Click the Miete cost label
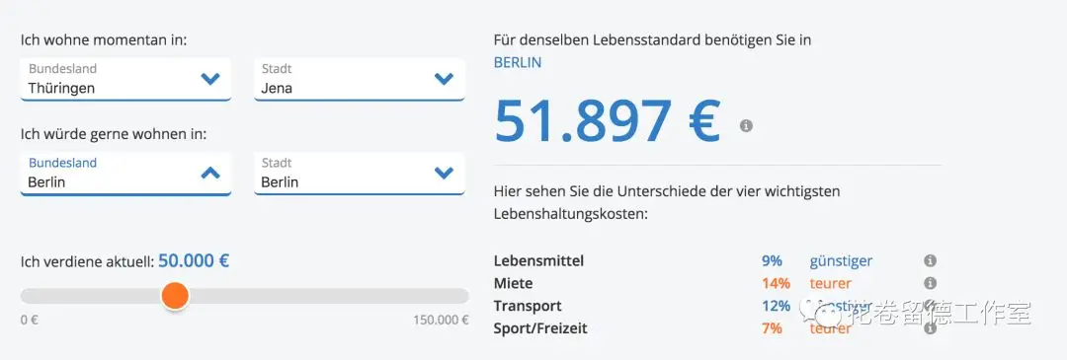1067x360 pixels. point(513,283)
